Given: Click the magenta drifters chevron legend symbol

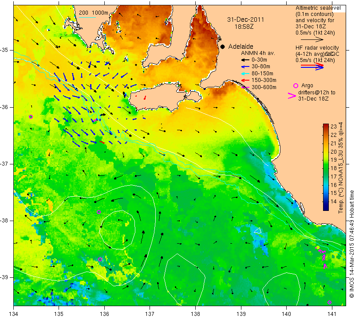Looking at the screenshot, I should point(292,96).
